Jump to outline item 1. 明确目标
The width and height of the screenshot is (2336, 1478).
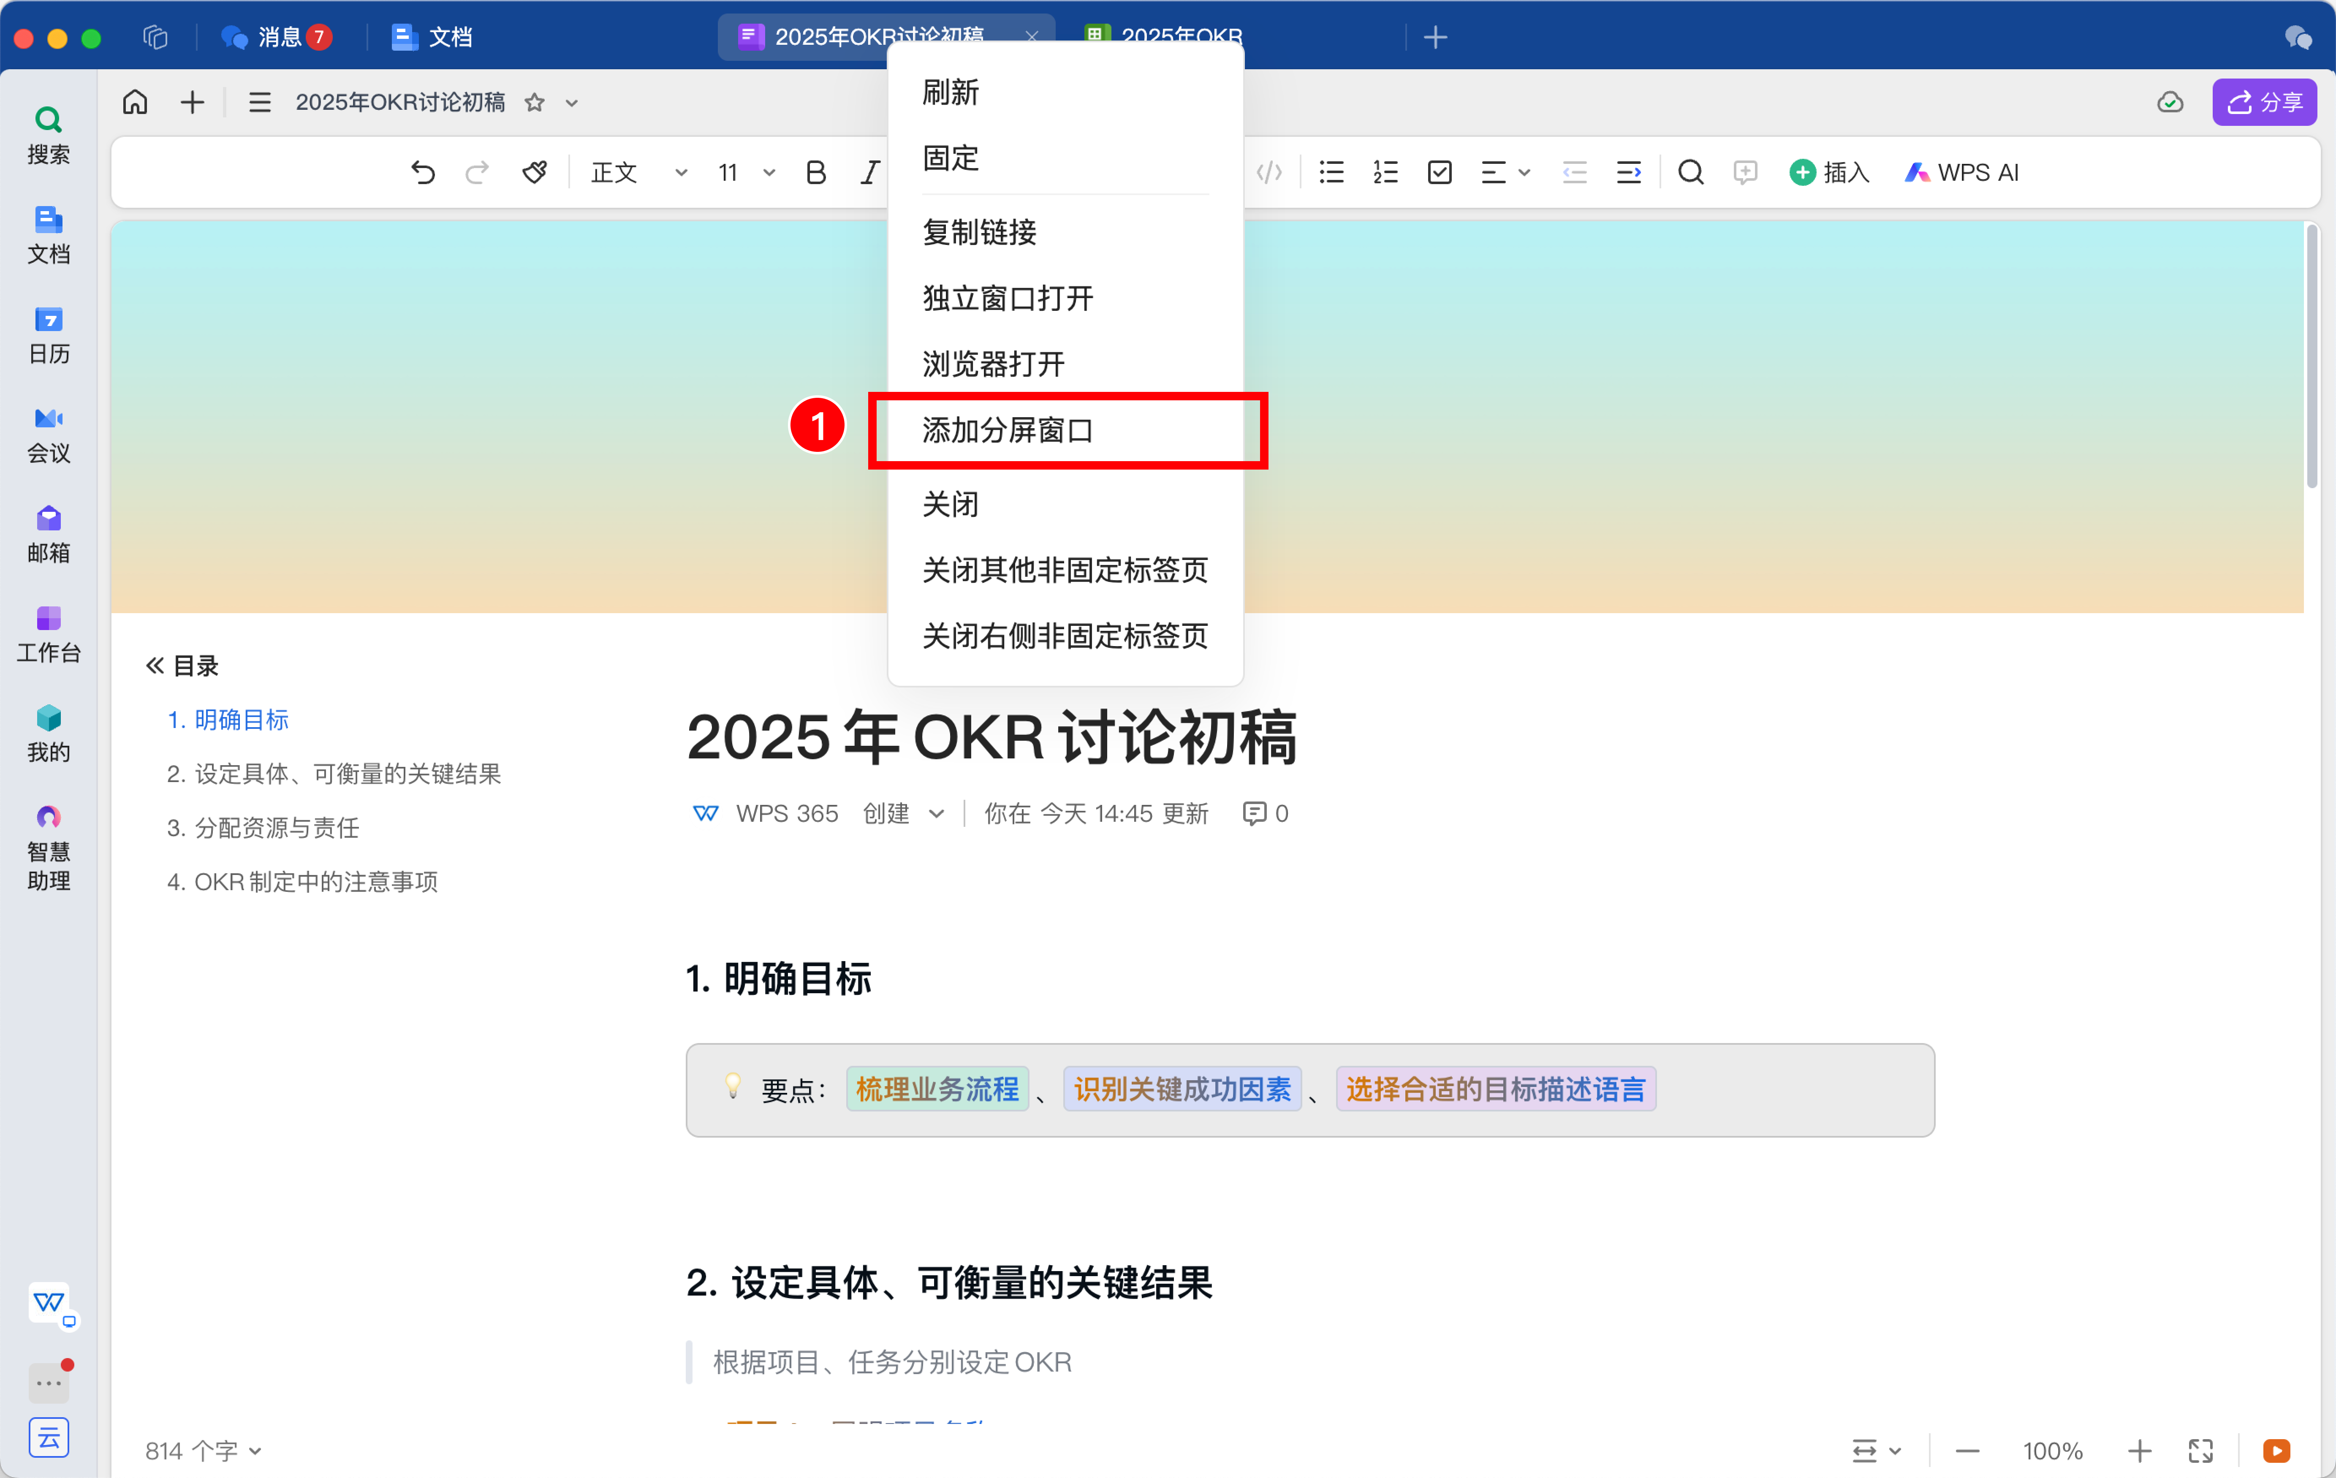(228, 720)
